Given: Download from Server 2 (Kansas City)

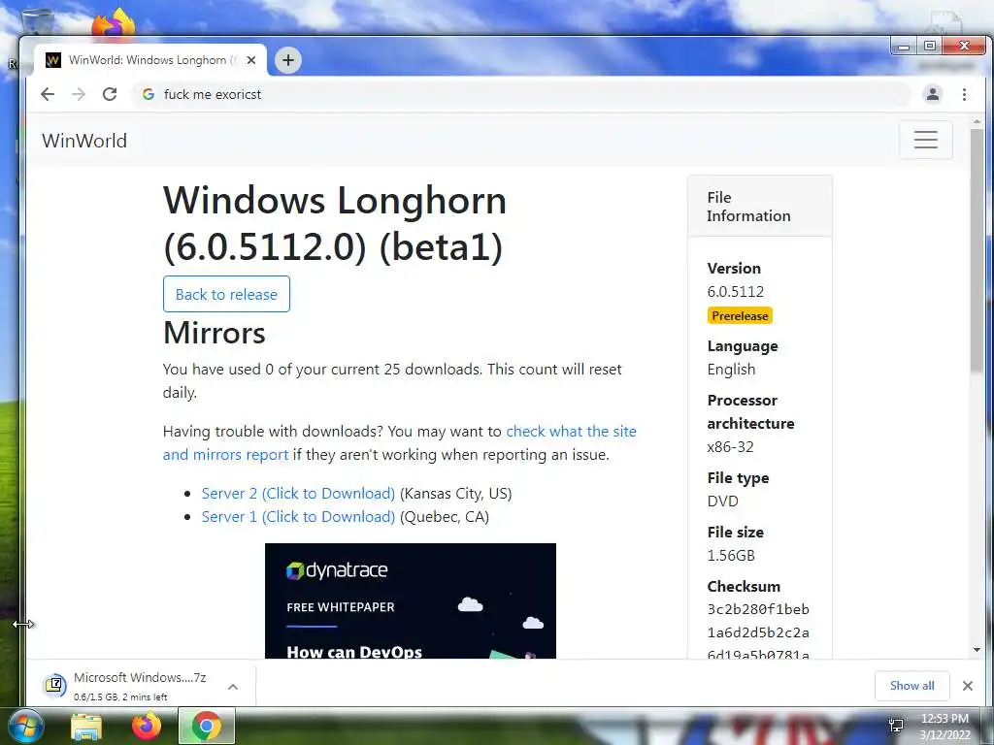Looking at the screenshot, I should tap(298, 494).
